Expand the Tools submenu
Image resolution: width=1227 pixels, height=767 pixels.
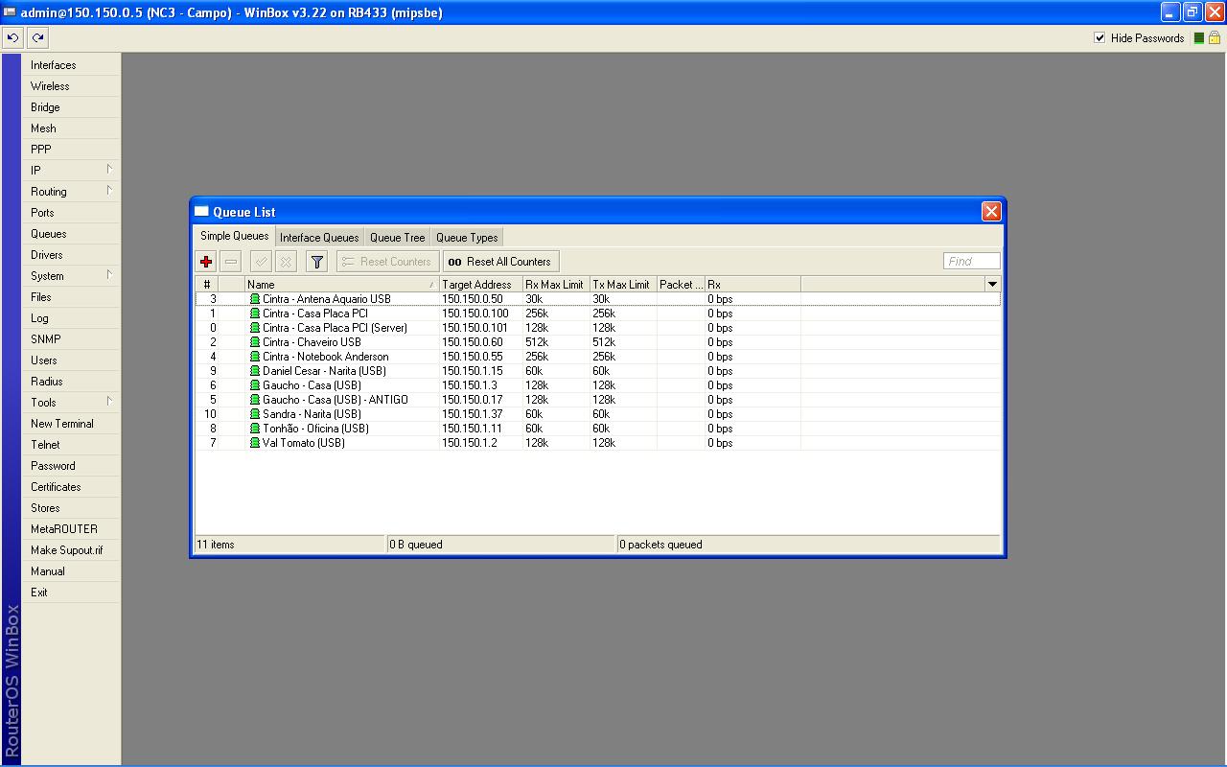[109, 402]
